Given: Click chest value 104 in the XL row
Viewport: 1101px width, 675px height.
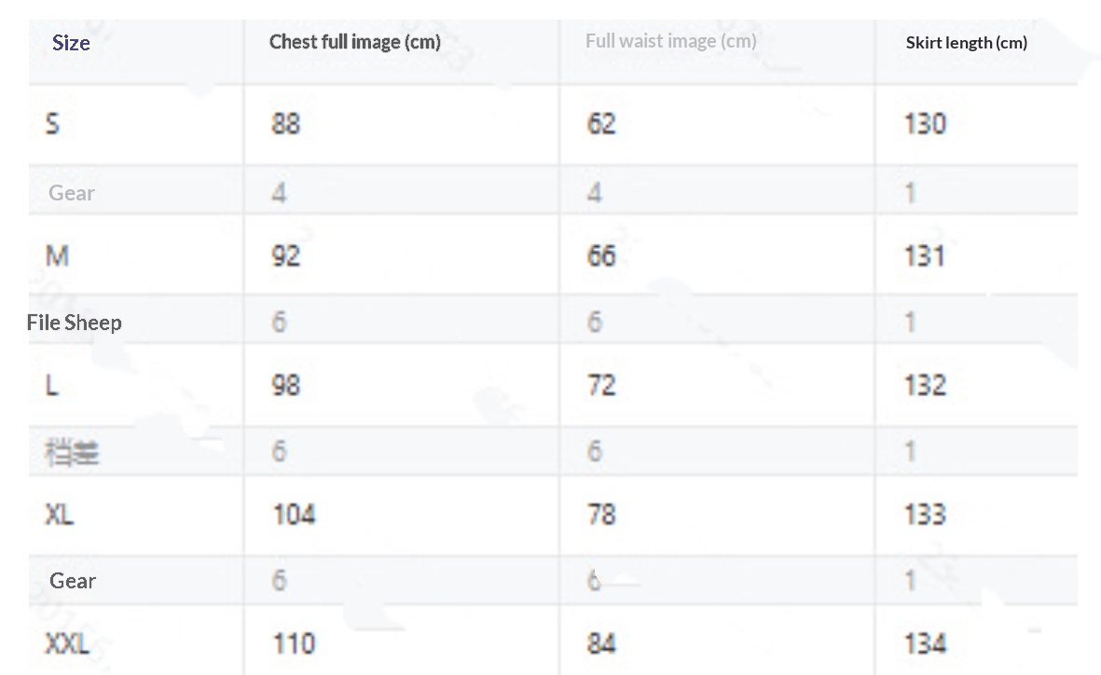Looking at the screenshot, I should pos(294,515).
